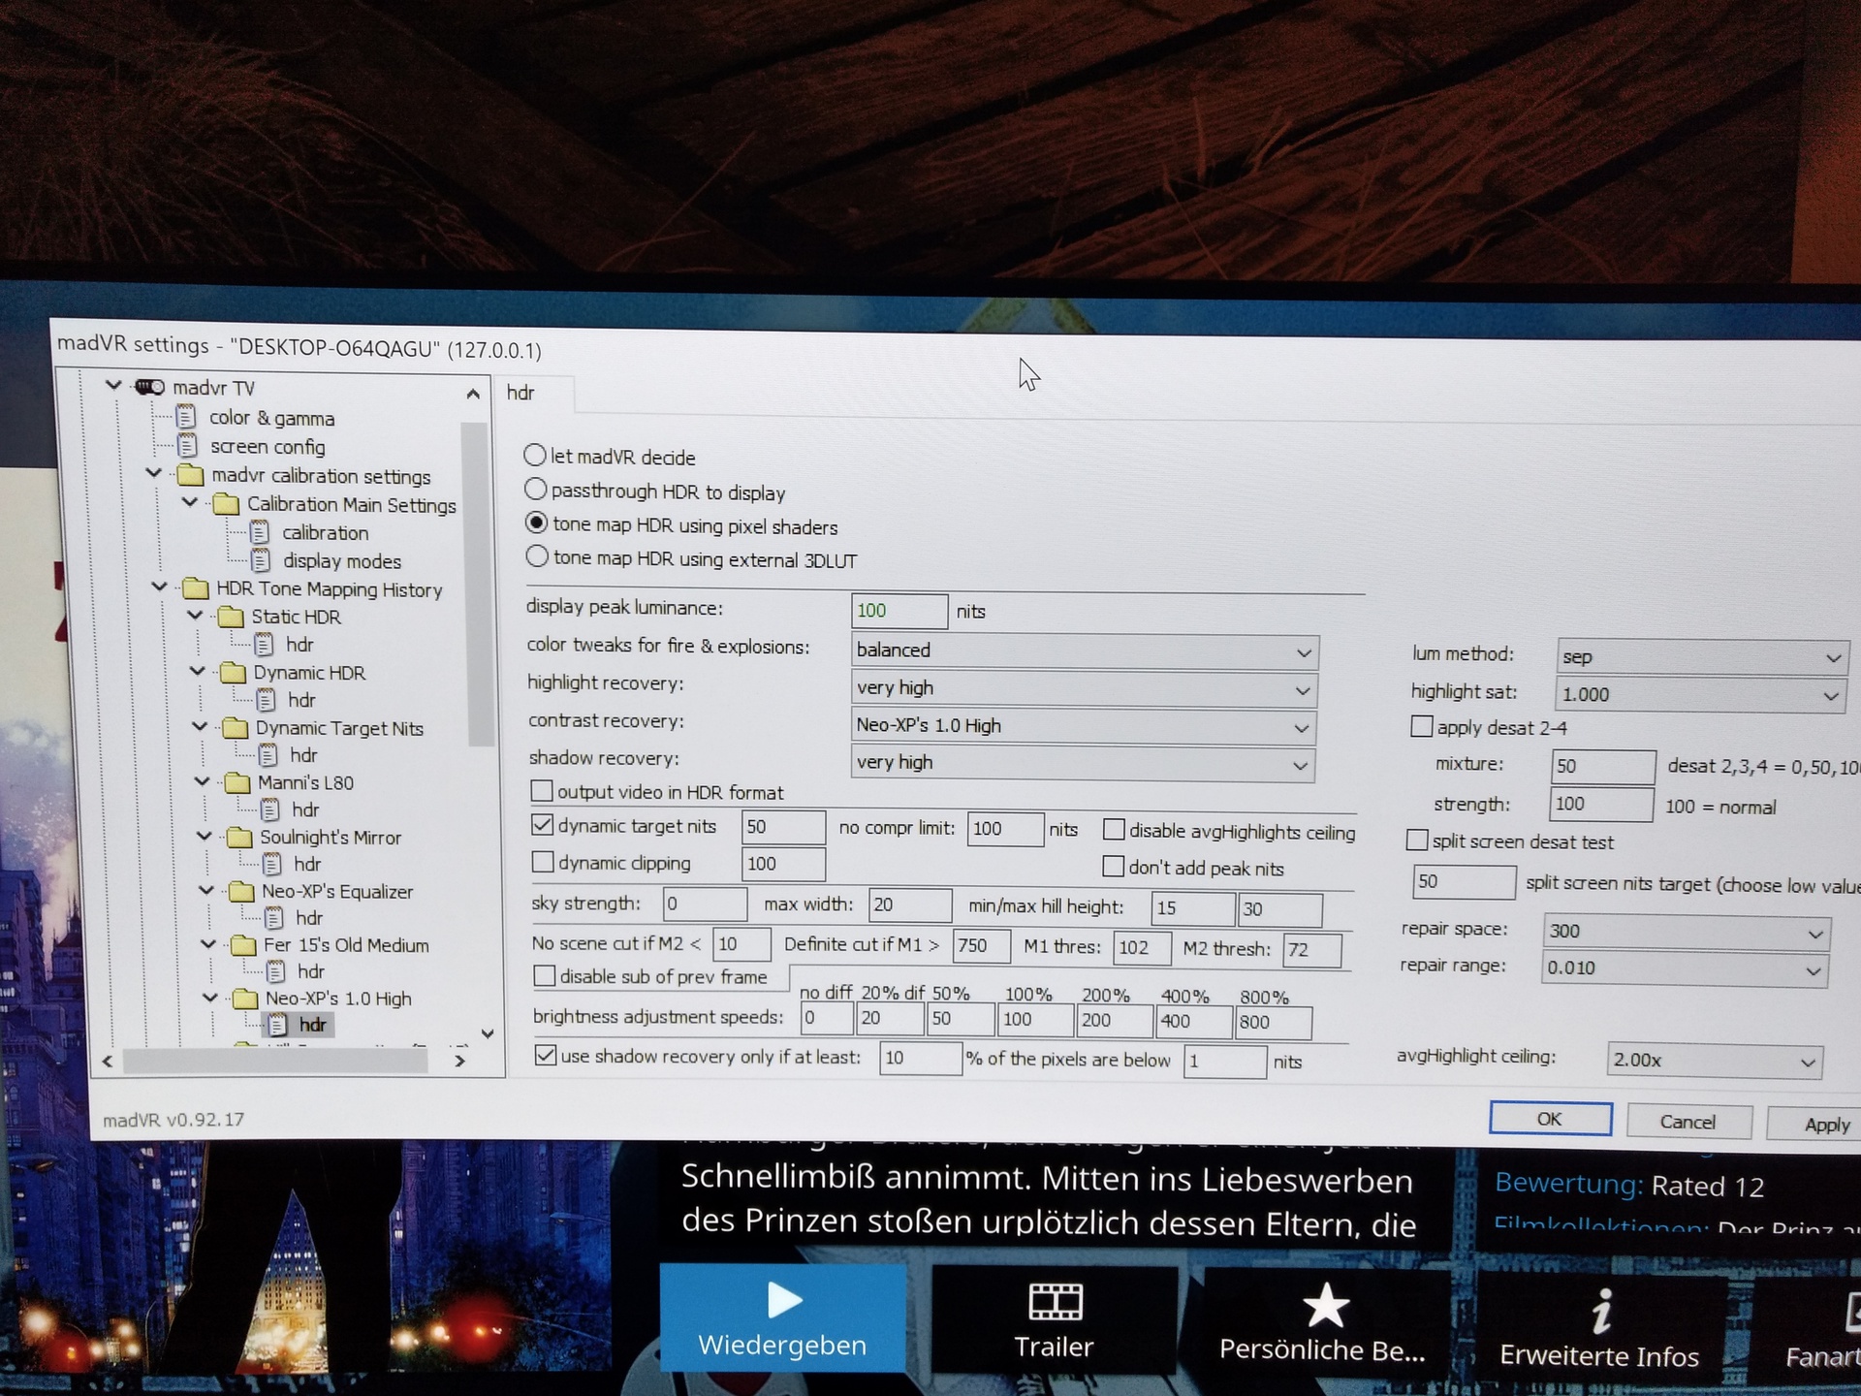Click the tree panel horizontal scrollbar
Screen dimensions: 1861x1396
tap(275, 1062)
